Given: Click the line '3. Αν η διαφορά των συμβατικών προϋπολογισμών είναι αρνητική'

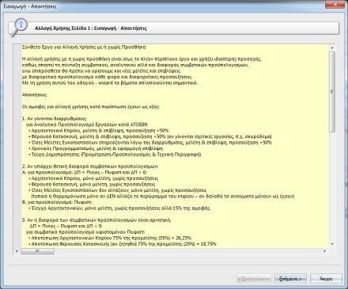Looking at the screenshot, I should click(96, 220).
